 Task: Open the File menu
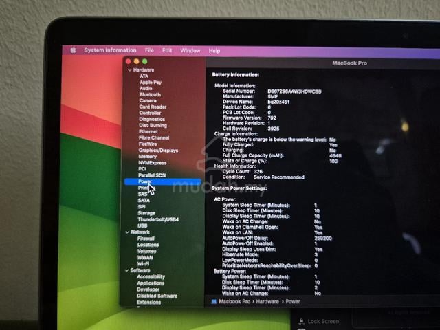(149, 50)
